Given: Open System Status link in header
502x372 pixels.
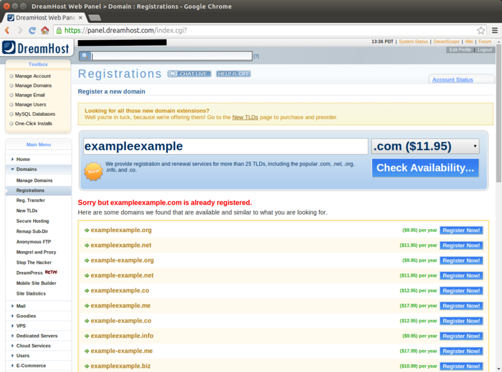Looking at the screenshot, I should [x=413, y=41].
